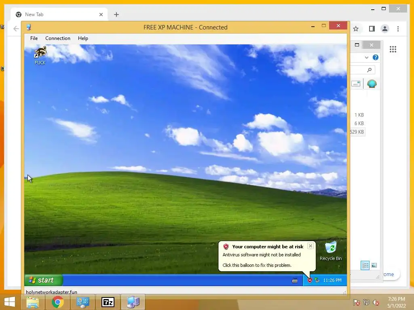This screenshot has height=310, width=414.
Task: Open the Connection menu
Action: pyautogui.click(x=58, y=38)
